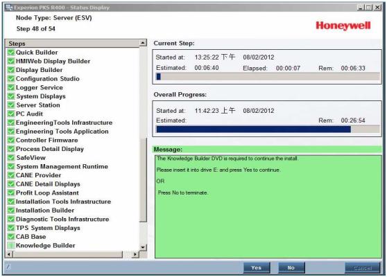
Task: Click green checkmark icon beside Quick Builder
Action: coord(11,52)
